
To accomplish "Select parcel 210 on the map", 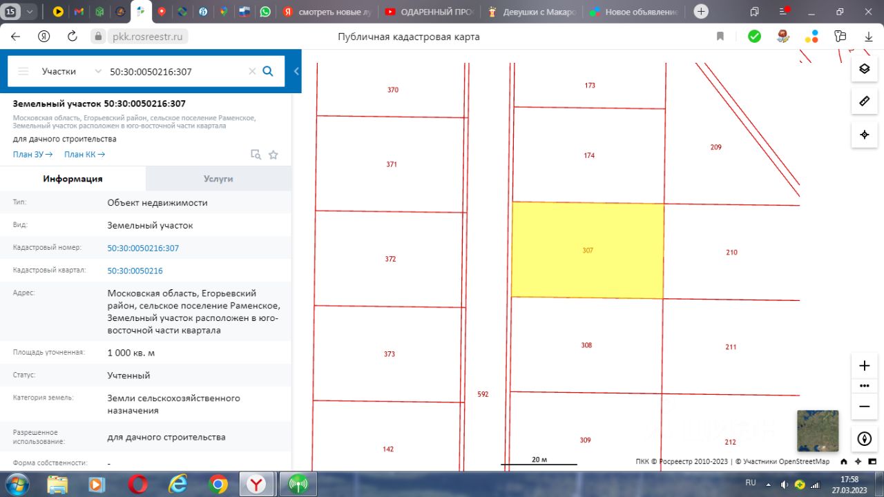I will (x=731, y=252).
